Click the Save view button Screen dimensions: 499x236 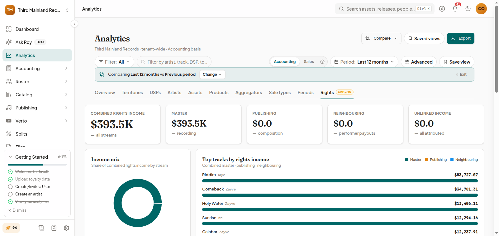[x=457, y=62]
